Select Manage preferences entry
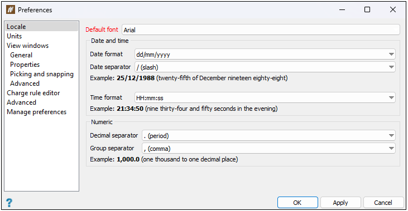 click(36, 112)
